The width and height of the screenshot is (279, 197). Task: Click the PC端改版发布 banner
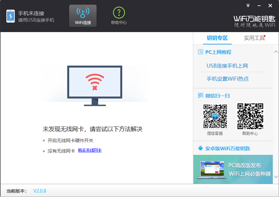(x=236, y=169)
